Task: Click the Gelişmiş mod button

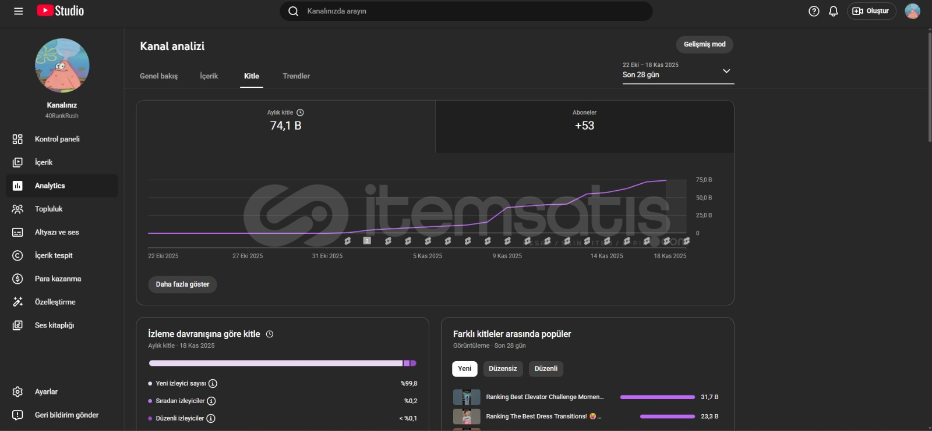Action: pos(704,44)
